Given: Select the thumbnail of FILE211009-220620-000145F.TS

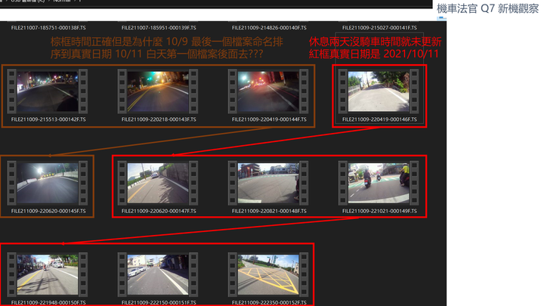Looking at the screenshot, I should (x=48, y=183).
